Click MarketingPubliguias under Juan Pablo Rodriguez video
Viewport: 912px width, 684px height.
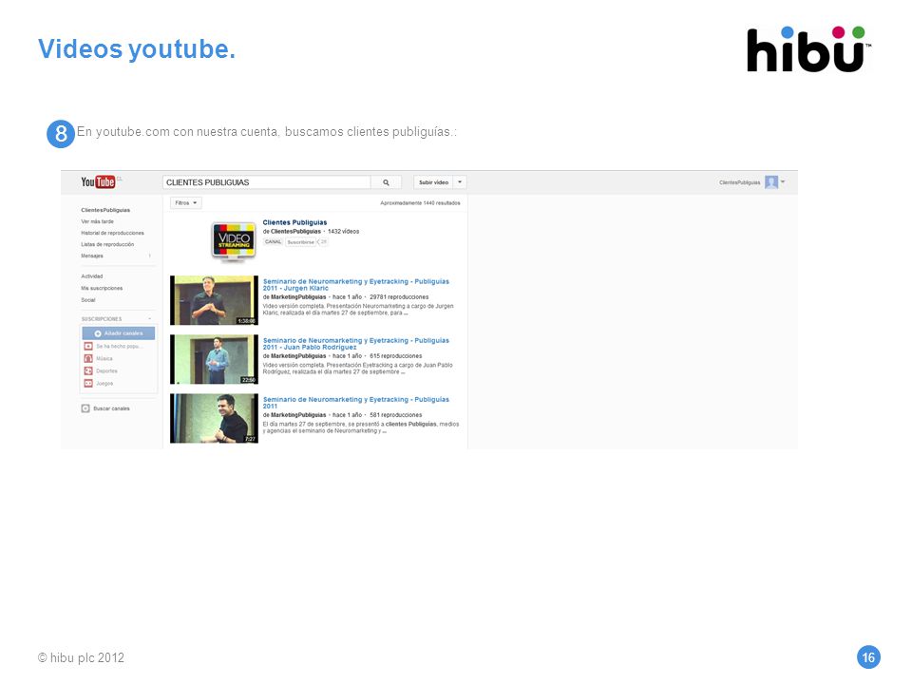[x=298, y=356]
